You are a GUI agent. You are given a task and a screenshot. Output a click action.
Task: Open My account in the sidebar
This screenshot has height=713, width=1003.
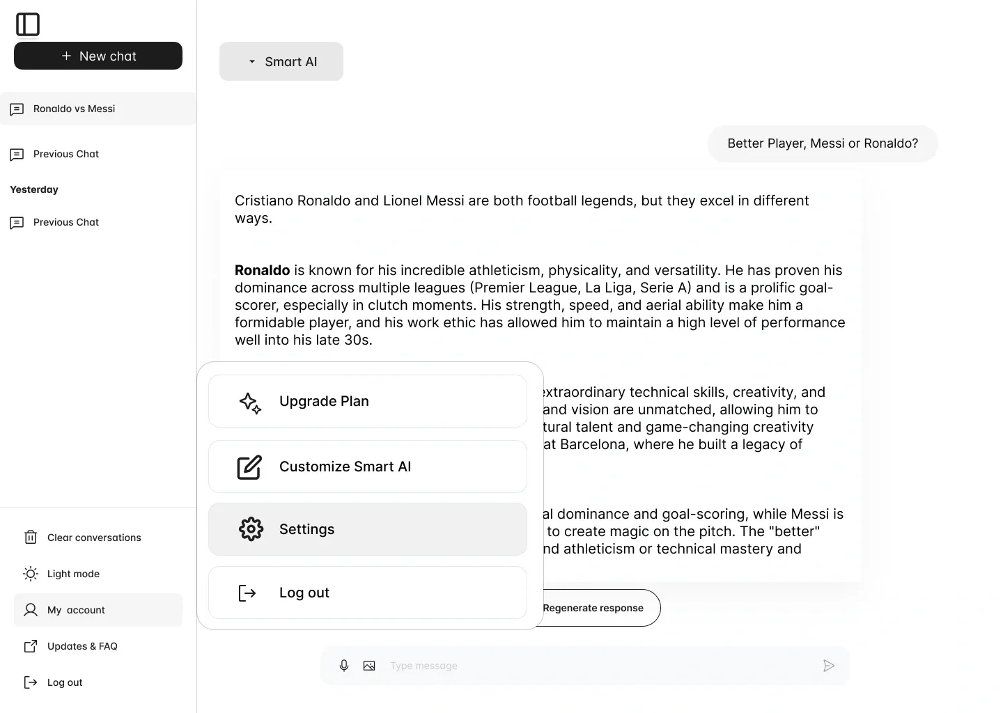[98, 610]
